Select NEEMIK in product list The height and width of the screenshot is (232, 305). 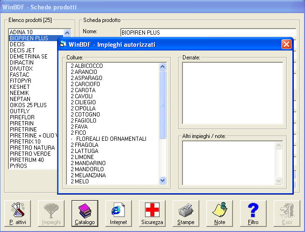33,93
